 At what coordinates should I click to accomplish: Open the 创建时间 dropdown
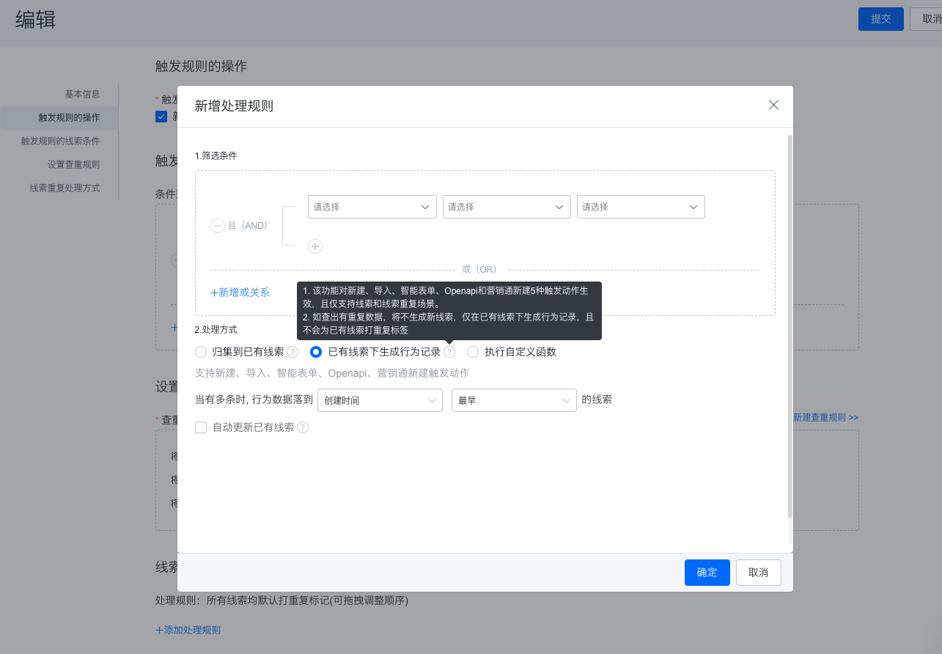pyautogui.click(x=380, y=400)
